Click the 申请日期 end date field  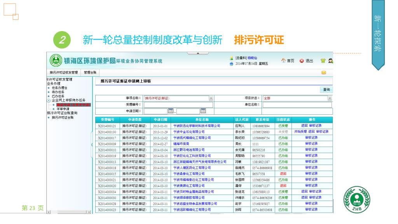pyautogui.click(x=188, y=111)
